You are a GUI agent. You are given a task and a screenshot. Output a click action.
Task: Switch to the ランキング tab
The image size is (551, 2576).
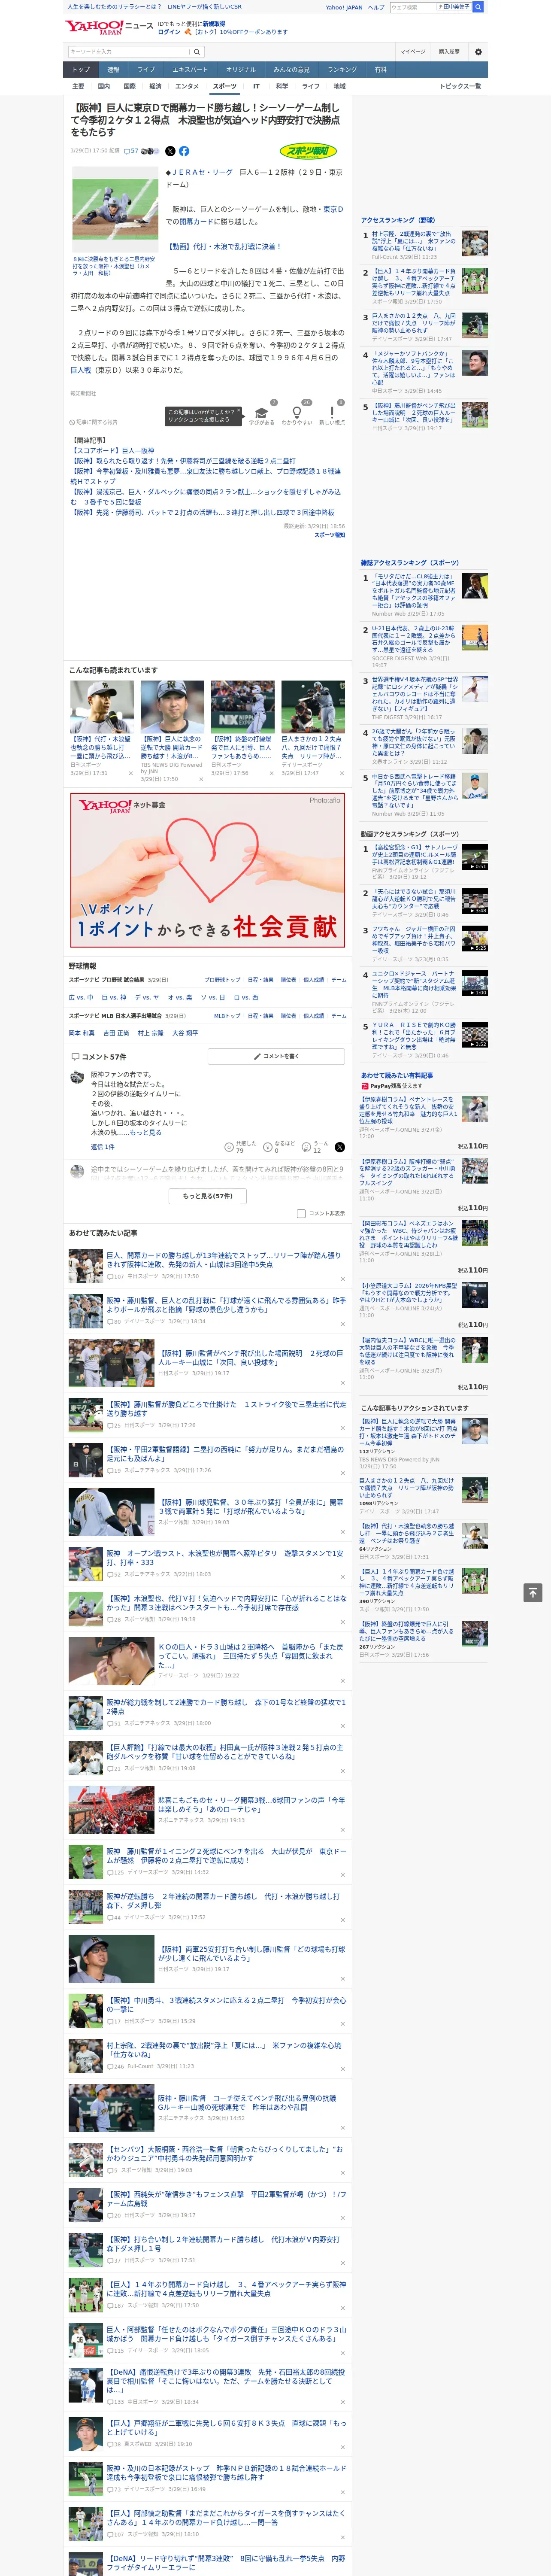pyautogui.click(x=342, y=70)
